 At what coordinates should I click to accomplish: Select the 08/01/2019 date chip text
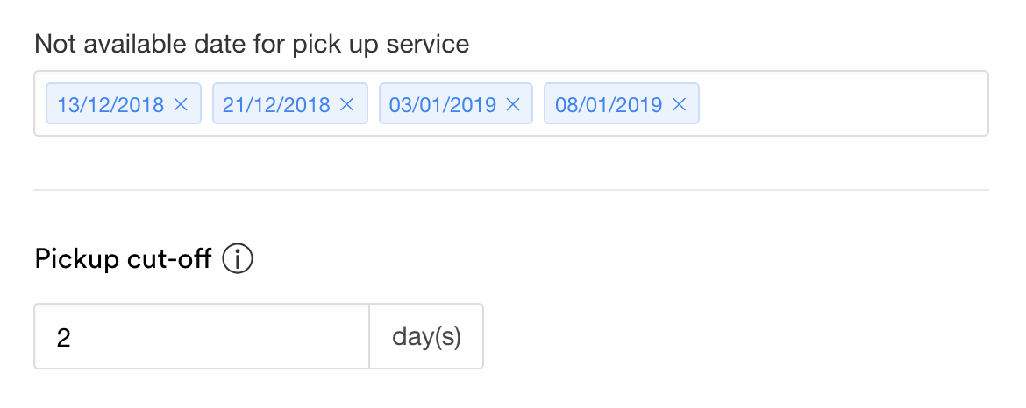[609, 104]
